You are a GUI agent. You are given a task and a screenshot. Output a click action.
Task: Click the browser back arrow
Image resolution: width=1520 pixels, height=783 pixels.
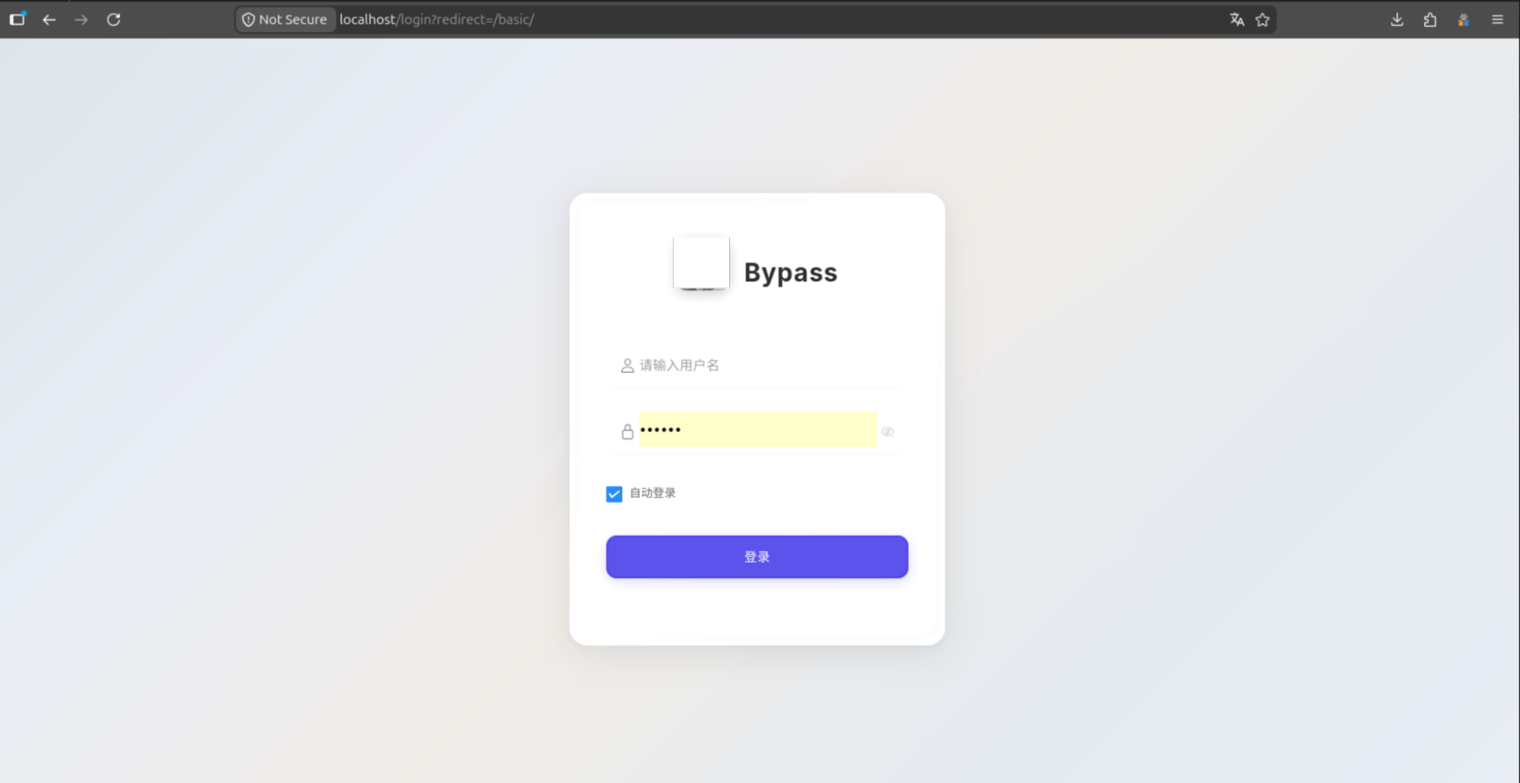click(x=49, y=20)
